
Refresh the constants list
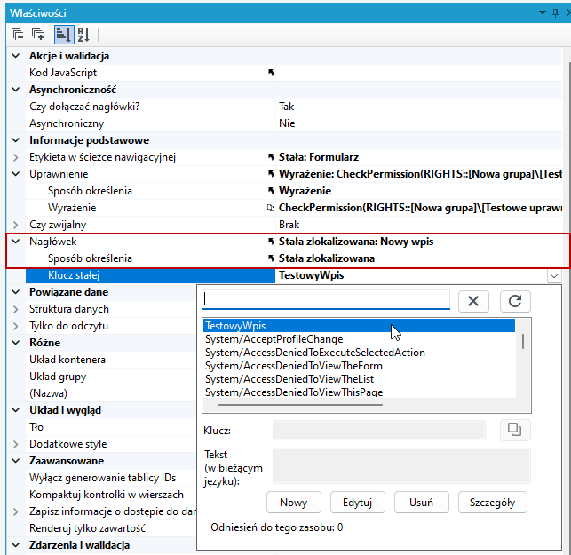pos(515,301)
